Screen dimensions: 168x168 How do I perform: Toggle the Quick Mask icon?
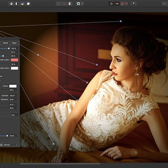tap(78, 4)
